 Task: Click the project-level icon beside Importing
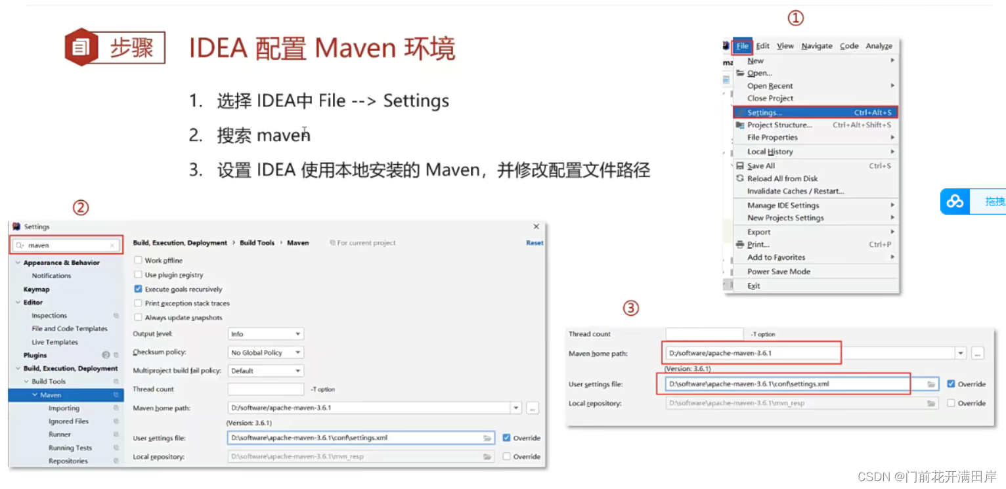(x=116, y=408)
